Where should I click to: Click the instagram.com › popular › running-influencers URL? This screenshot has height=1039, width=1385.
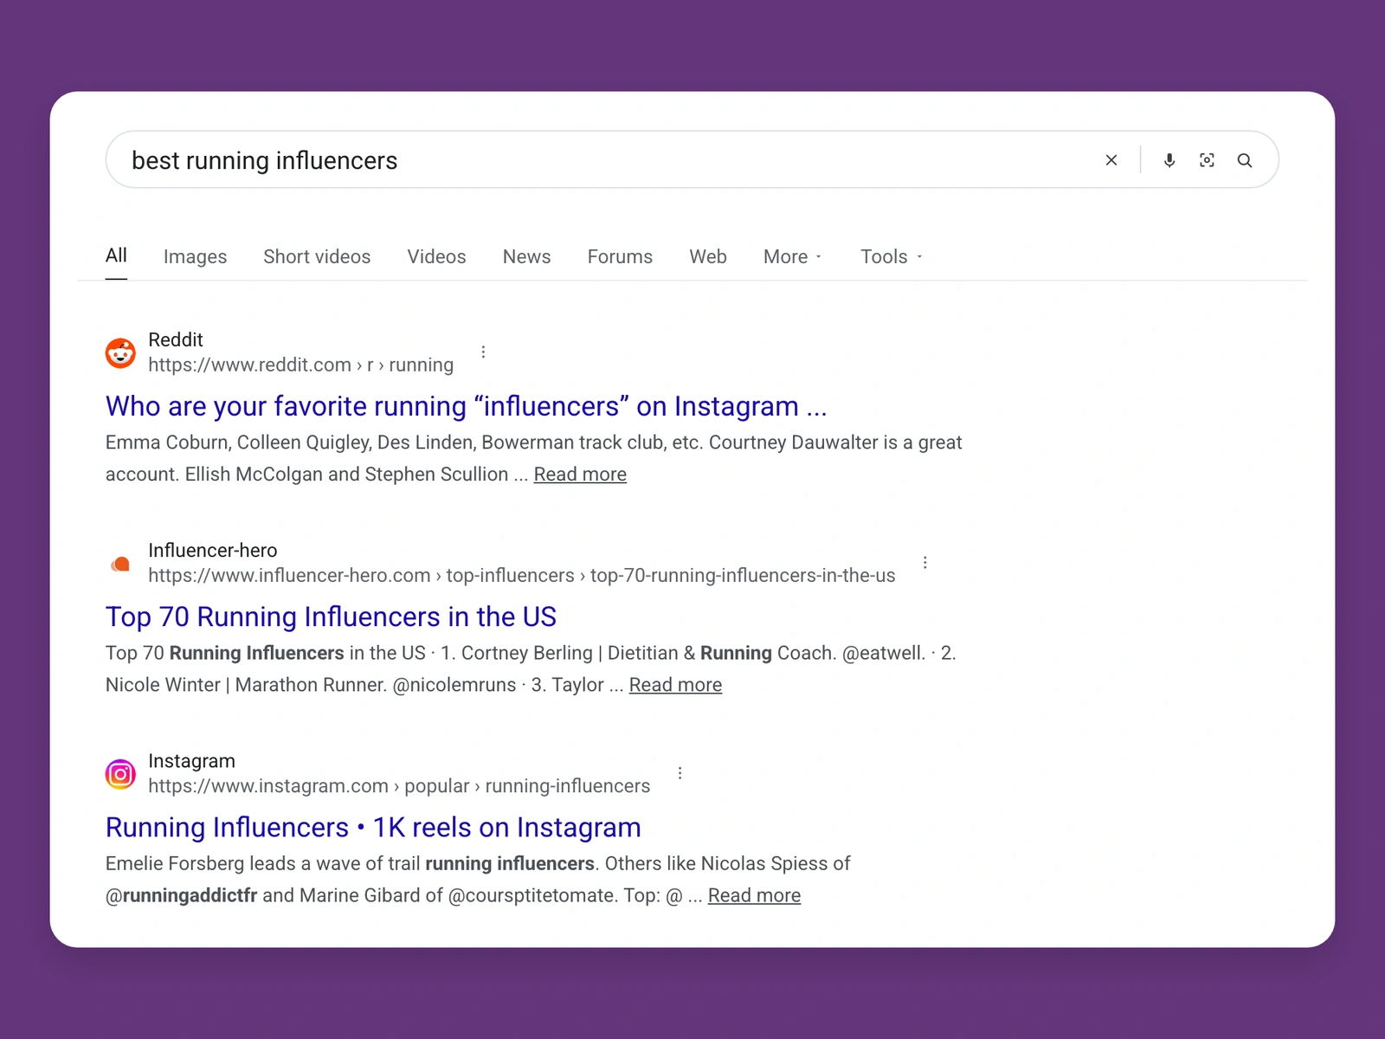tap(399, 786)
